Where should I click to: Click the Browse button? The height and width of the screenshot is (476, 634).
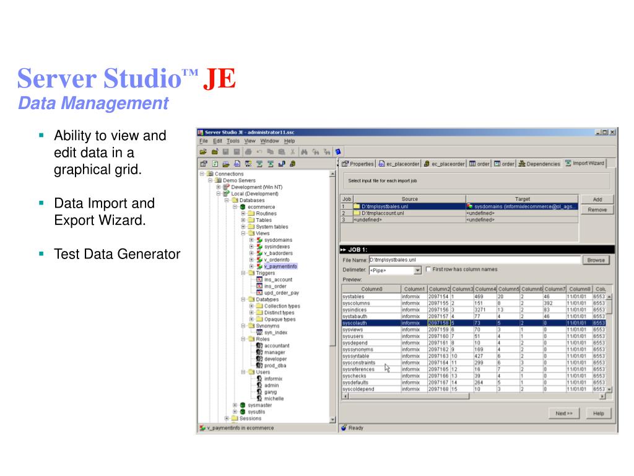pos(596,260)
